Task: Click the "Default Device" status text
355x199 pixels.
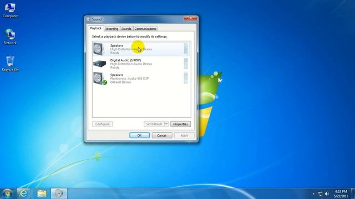Action: click(120, 82)
